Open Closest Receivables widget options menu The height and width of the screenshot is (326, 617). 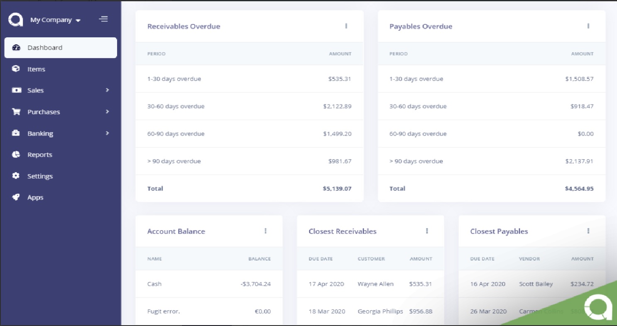pos(427,231)
